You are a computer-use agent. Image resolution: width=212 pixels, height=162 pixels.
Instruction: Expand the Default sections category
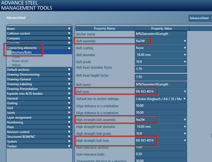pos(39,69)
